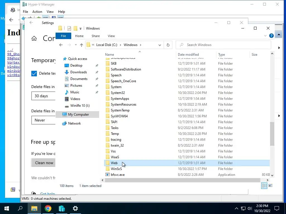Show hidden system tray icons
Screen dimensions: 286x214
click(x=236, y=208)
